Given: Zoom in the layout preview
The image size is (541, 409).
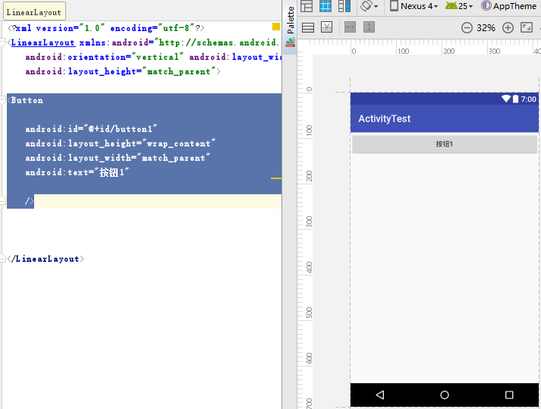Looking at the screenshot, I should pos(508,27).
